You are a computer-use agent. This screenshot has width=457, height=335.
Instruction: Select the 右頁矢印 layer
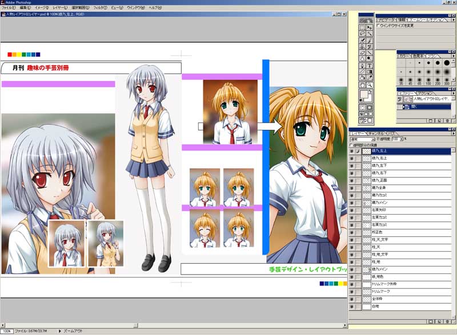[407, 210]
